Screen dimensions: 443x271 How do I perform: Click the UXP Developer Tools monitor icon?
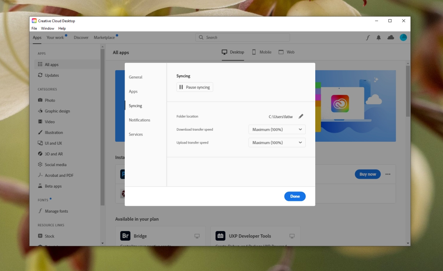292,236
